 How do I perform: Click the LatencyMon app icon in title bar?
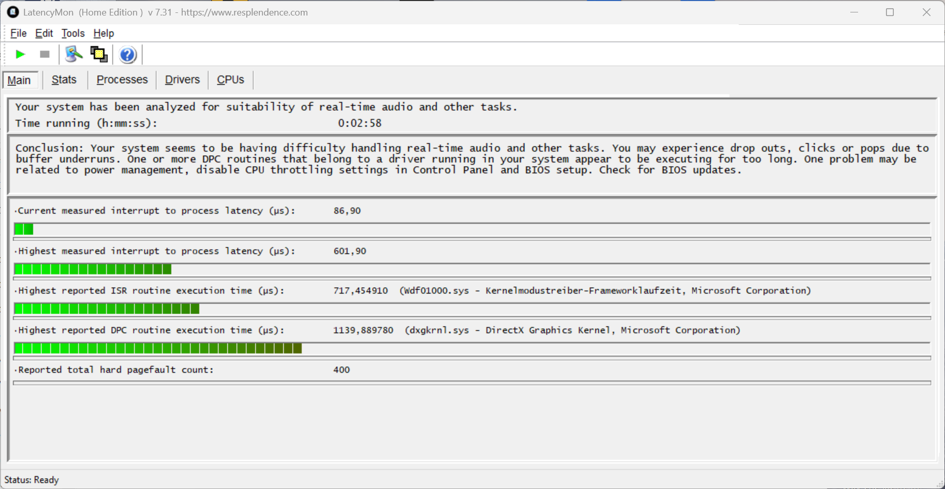13,12
